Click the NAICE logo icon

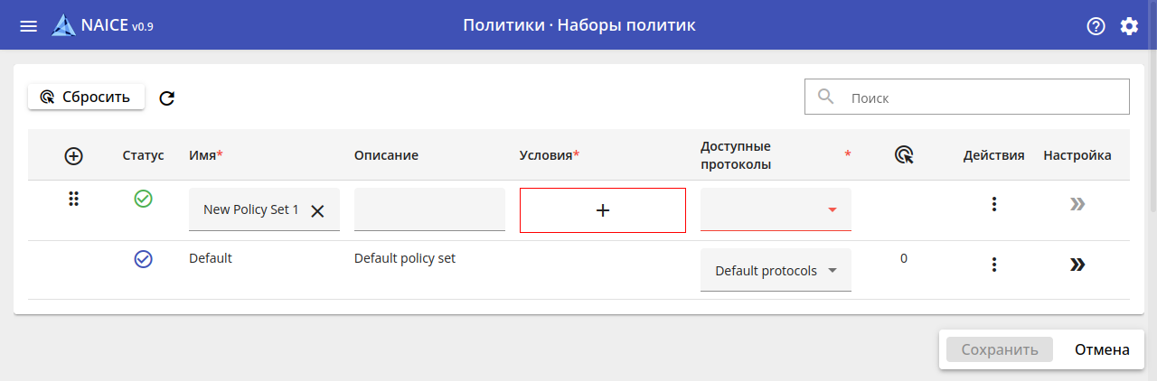tap(63, 25)
